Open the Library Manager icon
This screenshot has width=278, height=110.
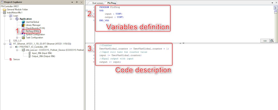click(23, 25)
